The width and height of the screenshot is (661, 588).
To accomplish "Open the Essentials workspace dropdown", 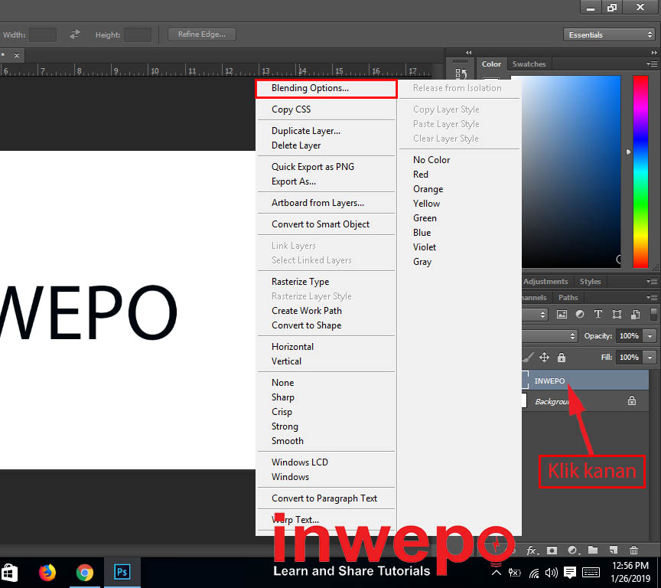I will 610,34.
